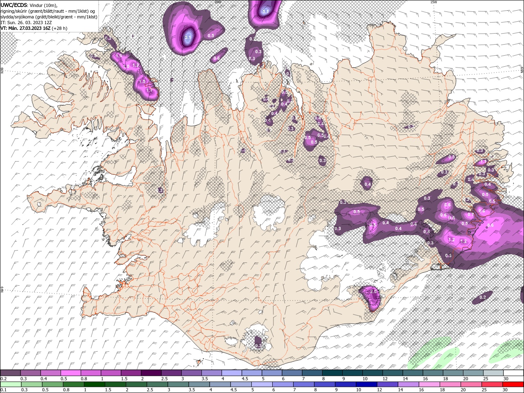Click the 0.7 precipitation value on the map
The width and height of the screenshot is (524, 393).
471,215
